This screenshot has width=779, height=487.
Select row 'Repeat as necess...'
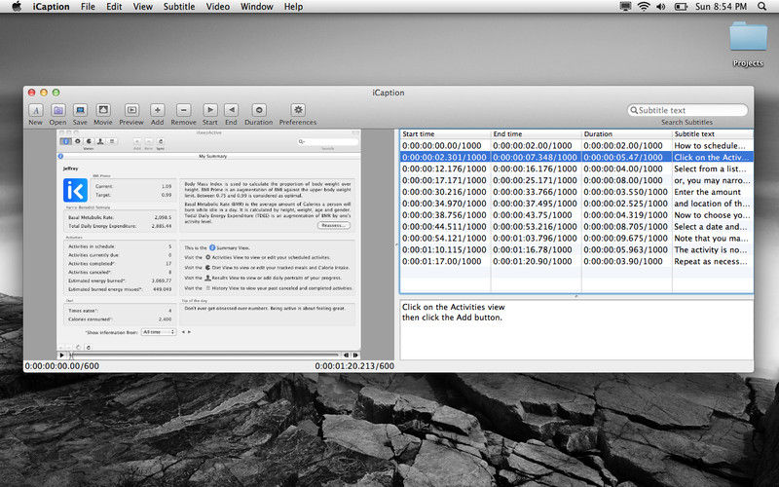tap(576, 261)
